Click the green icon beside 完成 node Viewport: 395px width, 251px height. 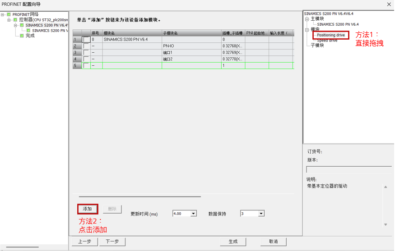(22, 36)
